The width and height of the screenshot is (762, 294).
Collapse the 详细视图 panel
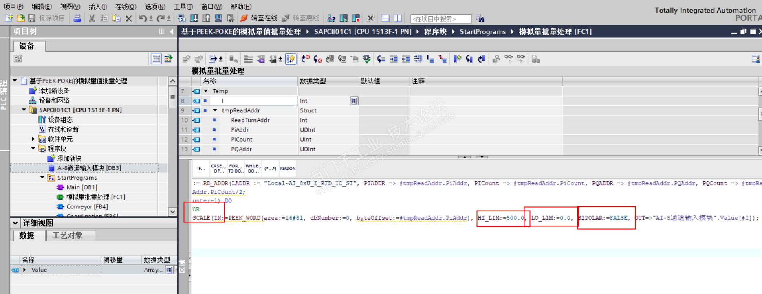[15, 223]
